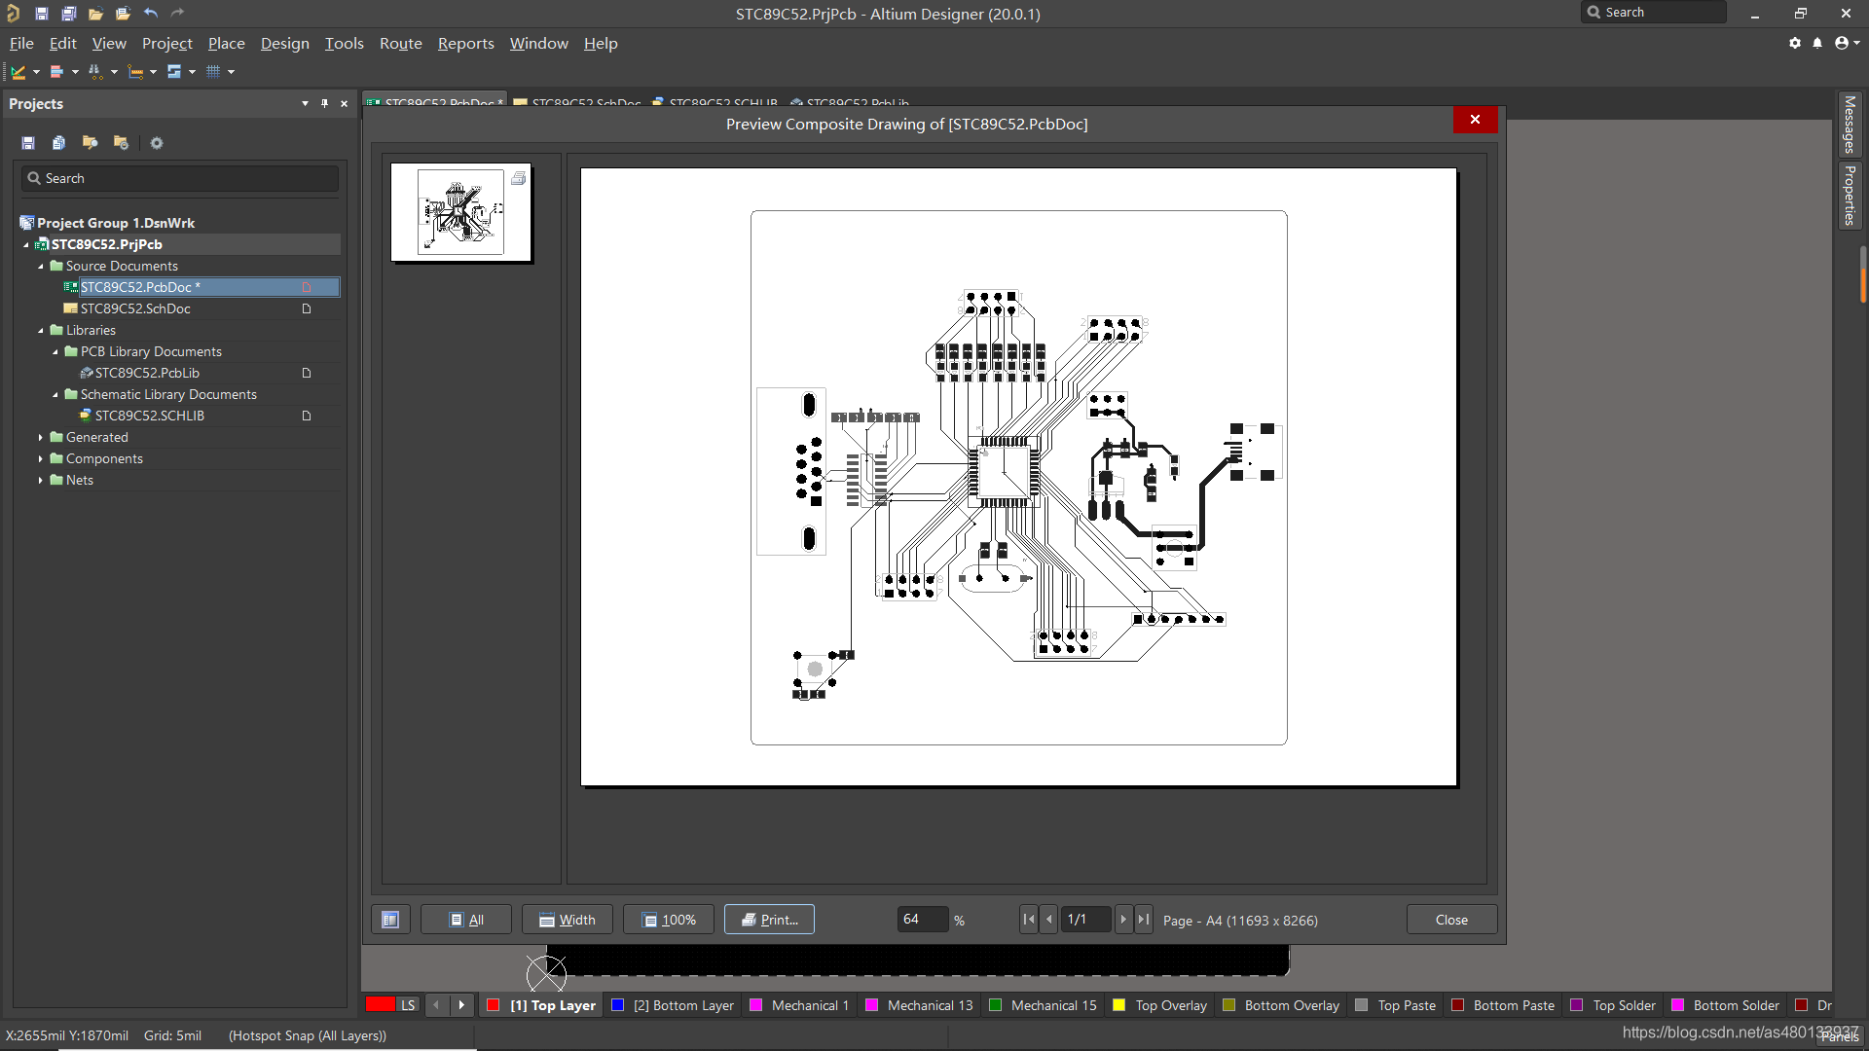Open the Route menu

[x=400, y=44]
